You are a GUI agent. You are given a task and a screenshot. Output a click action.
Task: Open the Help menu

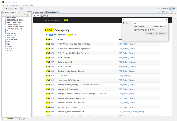pos(31,5)
